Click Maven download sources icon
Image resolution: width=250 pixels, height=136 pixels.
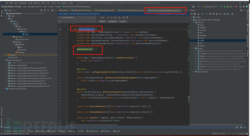tap(199, 14)
